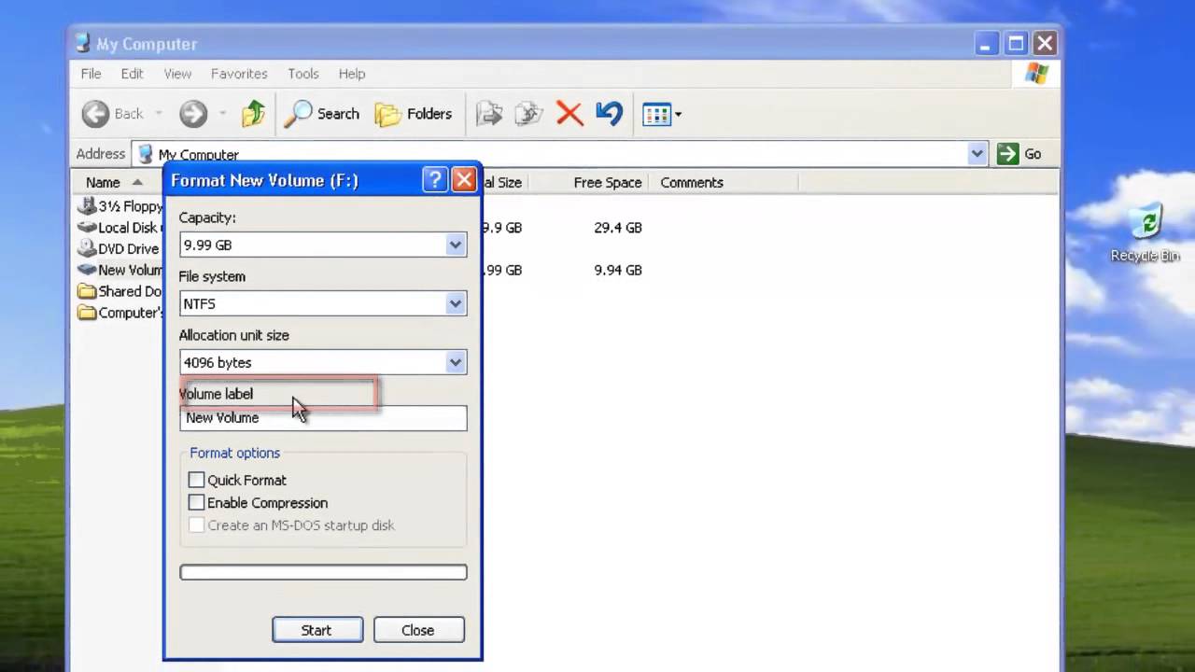The height and width of the screenshot is (672, 1195).
Task: Click the Start button
Action: pos(316,630)
